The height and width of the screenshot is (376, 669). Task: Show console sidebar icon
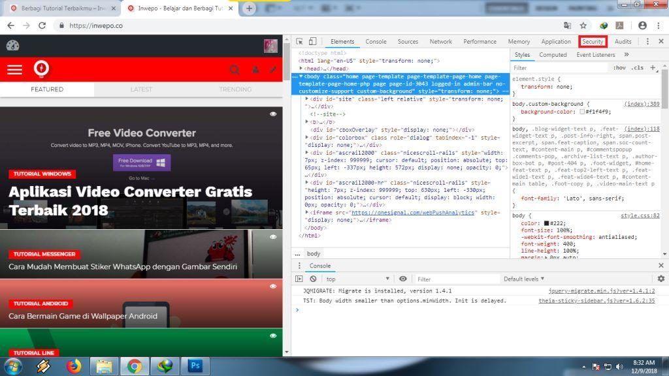coord(299,279)
